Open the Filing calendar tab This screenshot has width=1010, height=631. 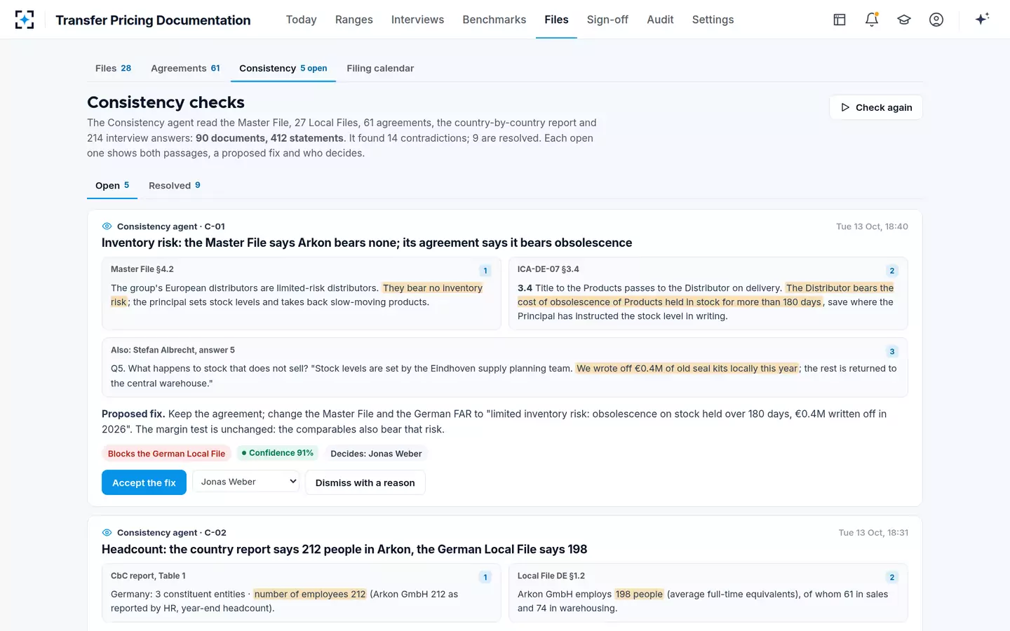(x=380, y=68)
